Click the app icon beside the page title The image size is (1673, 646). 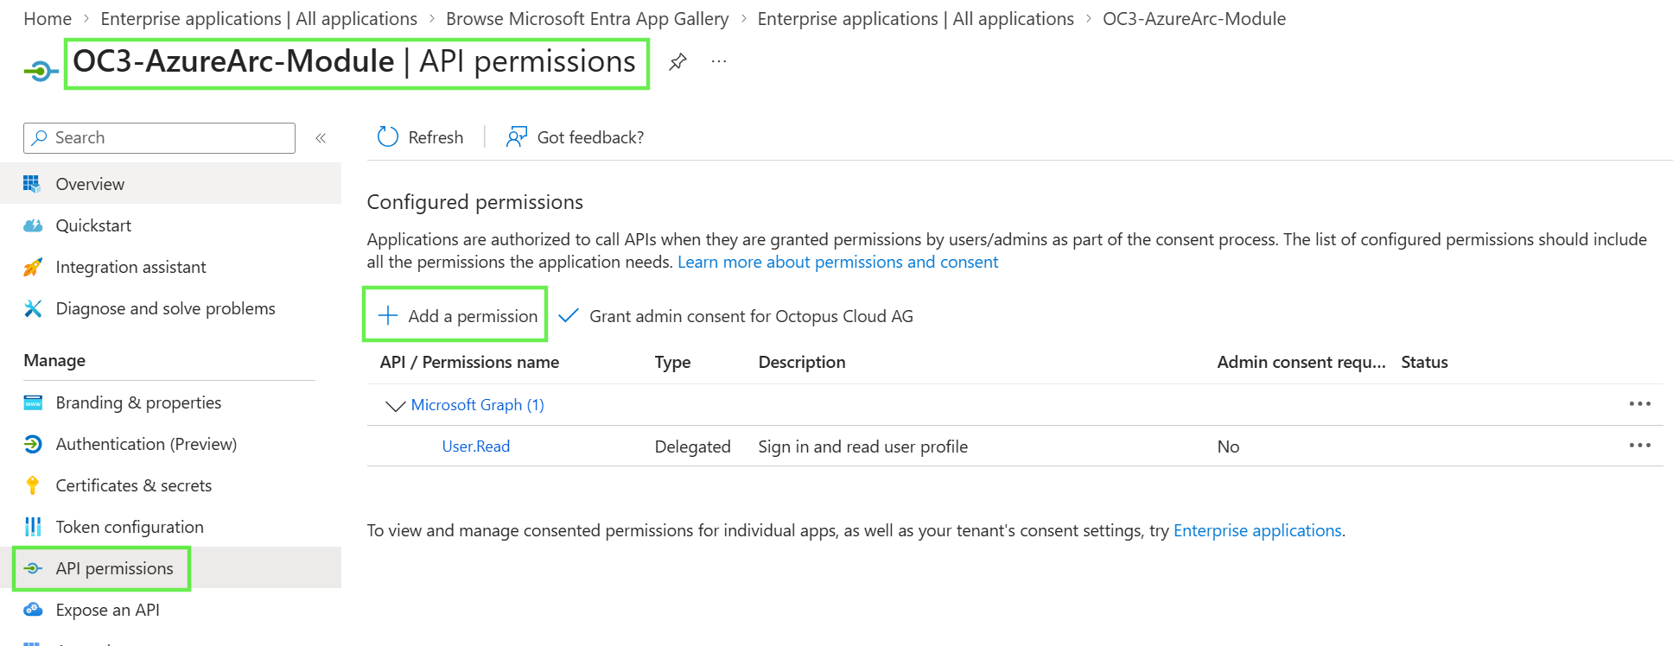(41, 71)
